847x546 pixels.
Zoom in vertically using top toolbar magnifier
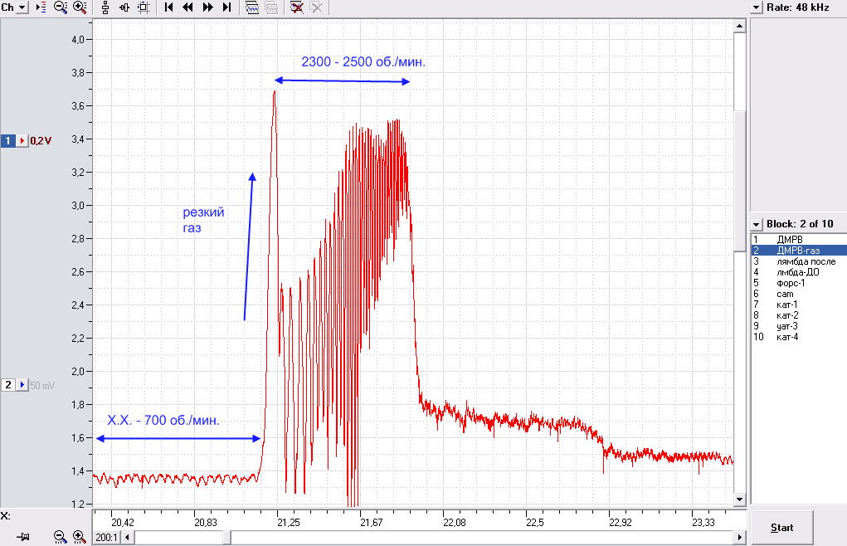click(80, 7)
